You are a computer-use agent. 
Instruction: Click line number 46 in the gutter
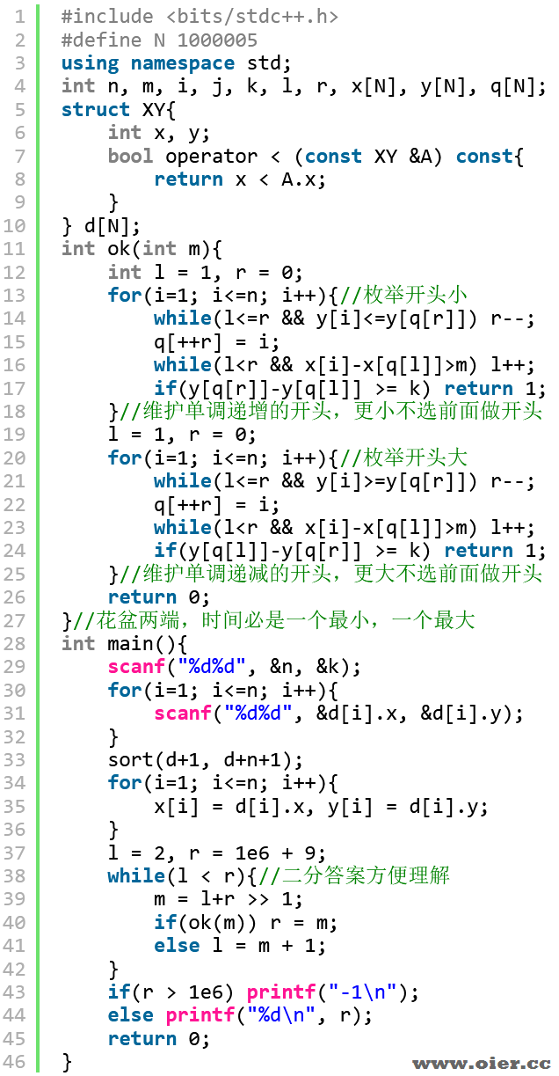pos(15,1061)
